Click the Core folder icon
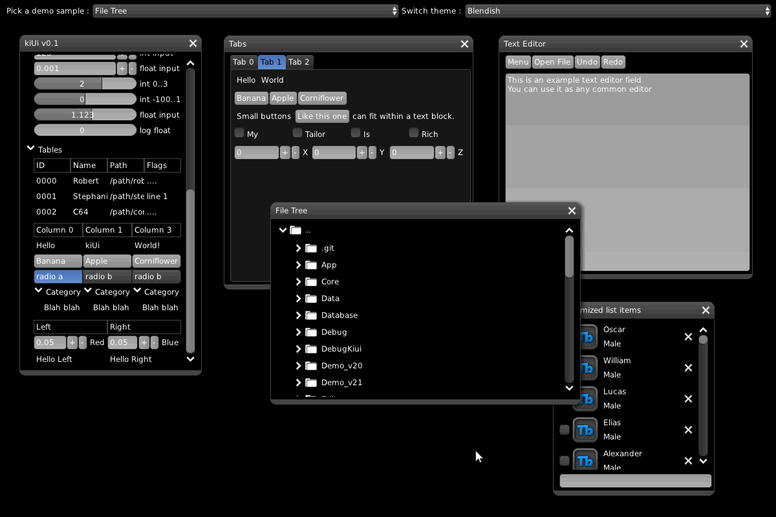Viewport: 776px width, 517px height. tap(311, 282)
